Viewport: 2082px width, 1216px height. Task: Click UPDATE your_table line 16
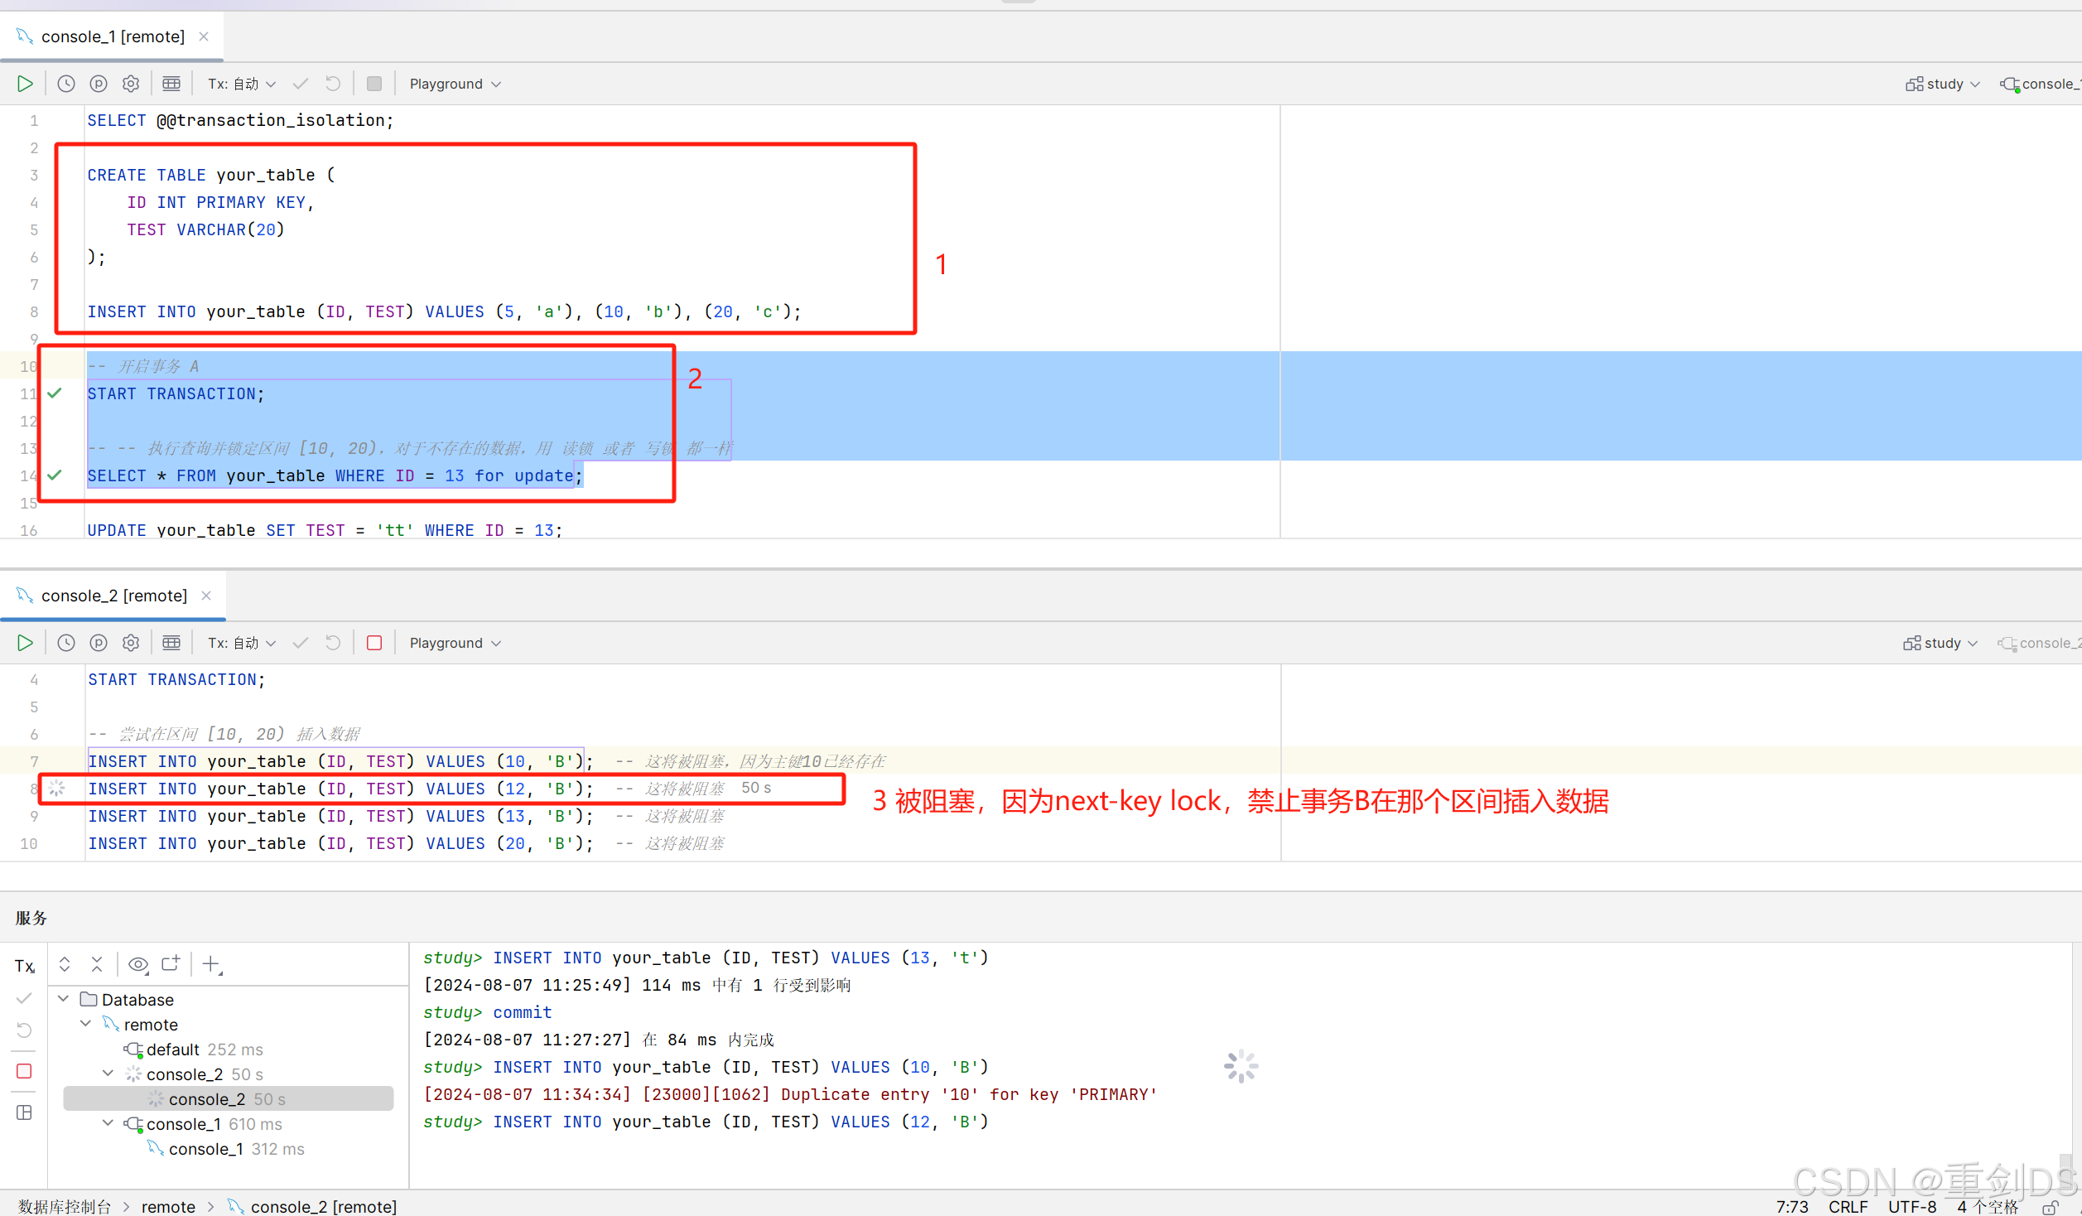pyautogui.click(x=325, y=530)
